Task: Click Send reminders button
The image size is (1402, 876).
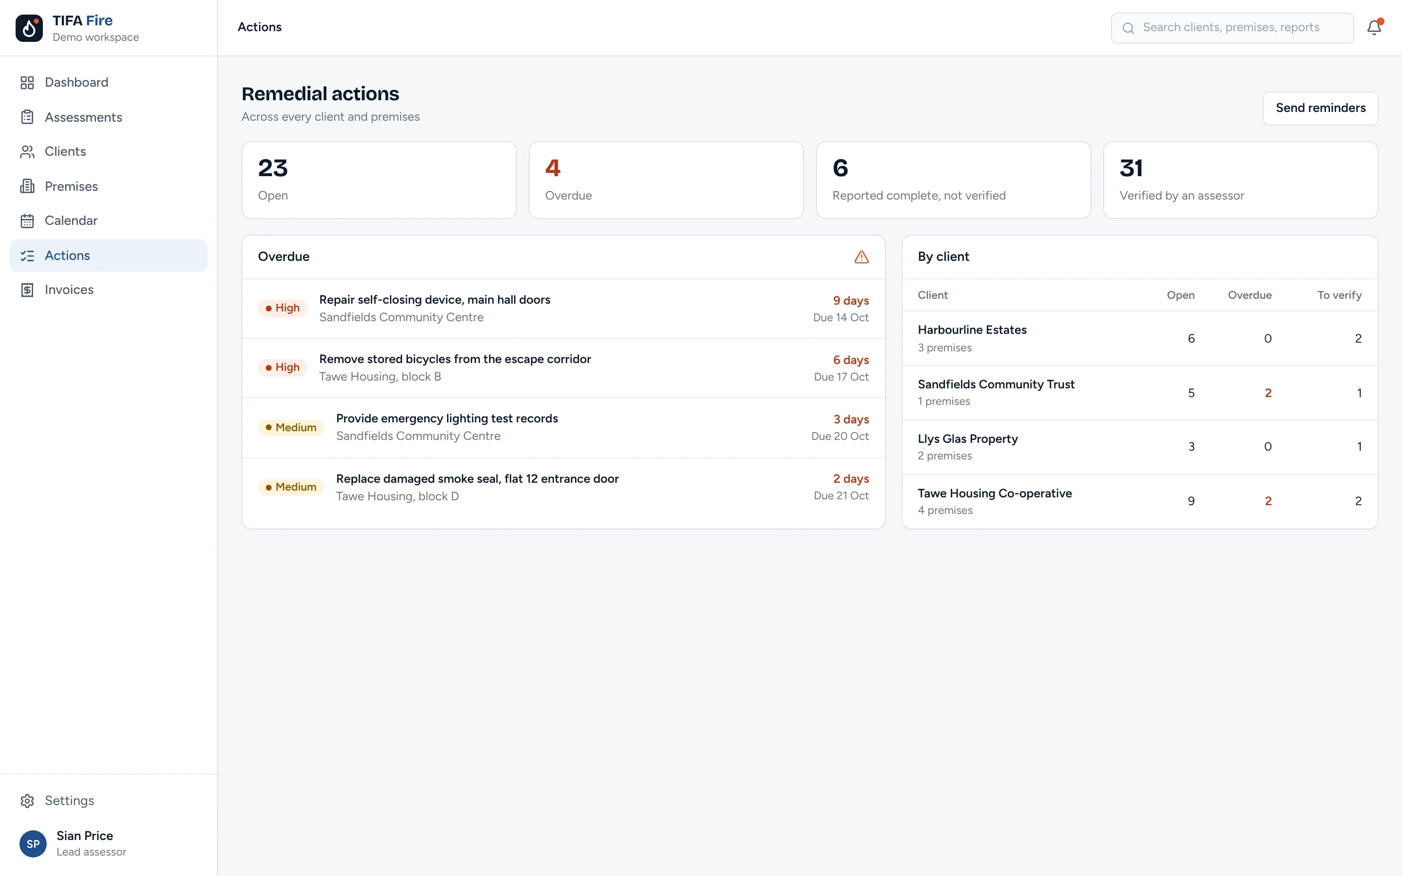Action: 1320,108
